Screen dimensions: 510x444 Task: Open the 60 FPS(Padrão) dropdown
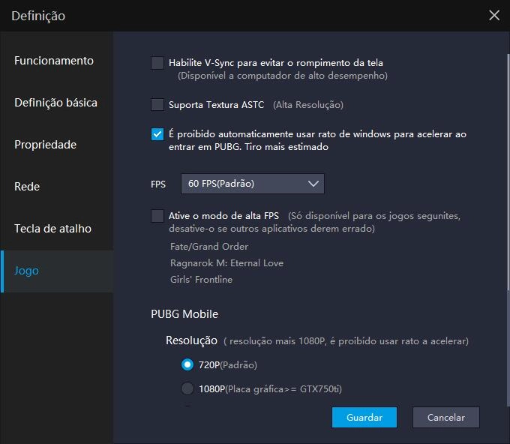tap(252, 184)
